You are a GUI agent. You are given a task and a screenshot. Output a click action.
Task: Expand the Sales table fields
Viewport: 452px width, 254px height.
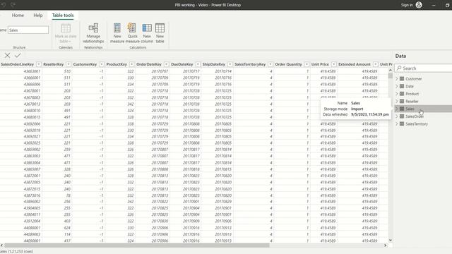397,109
